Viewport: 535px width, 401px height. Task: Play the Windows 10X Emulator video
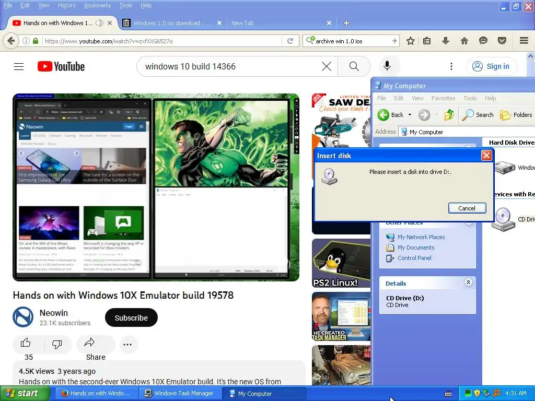(x=156, y=187)
